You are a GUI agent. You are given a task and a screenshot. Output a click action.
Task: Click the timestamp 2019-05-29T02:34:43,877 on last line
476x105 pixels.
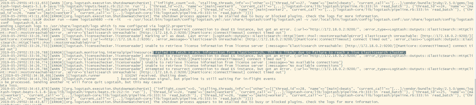(x=24, y=102)
